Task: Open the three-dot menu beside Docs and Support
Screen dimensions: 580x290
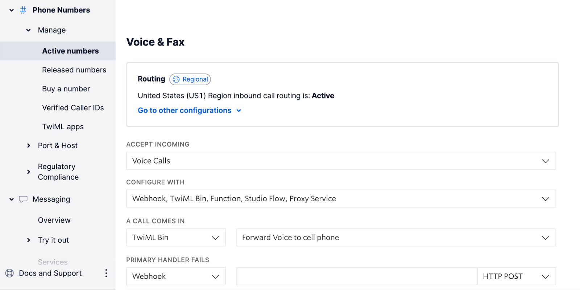Action: point(106,273)
